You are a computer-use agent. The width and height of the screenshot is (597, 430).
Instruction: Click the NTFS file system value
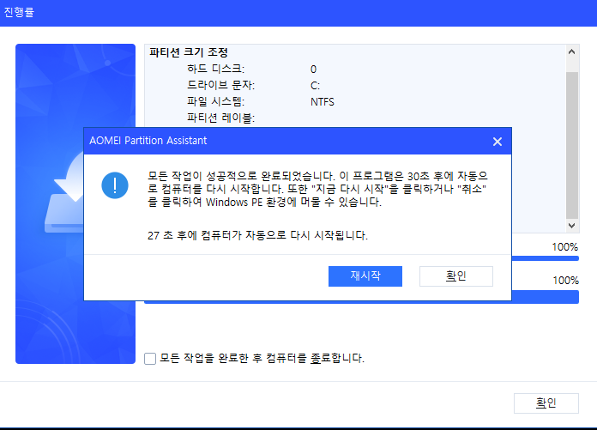click(x=323, y=102)
